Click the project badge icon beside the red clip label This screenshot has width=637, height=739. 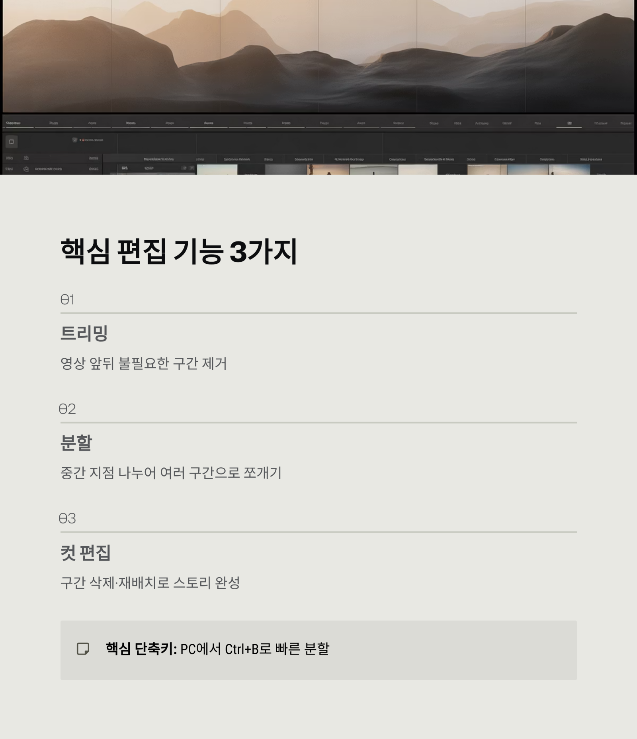coord(74,140)
